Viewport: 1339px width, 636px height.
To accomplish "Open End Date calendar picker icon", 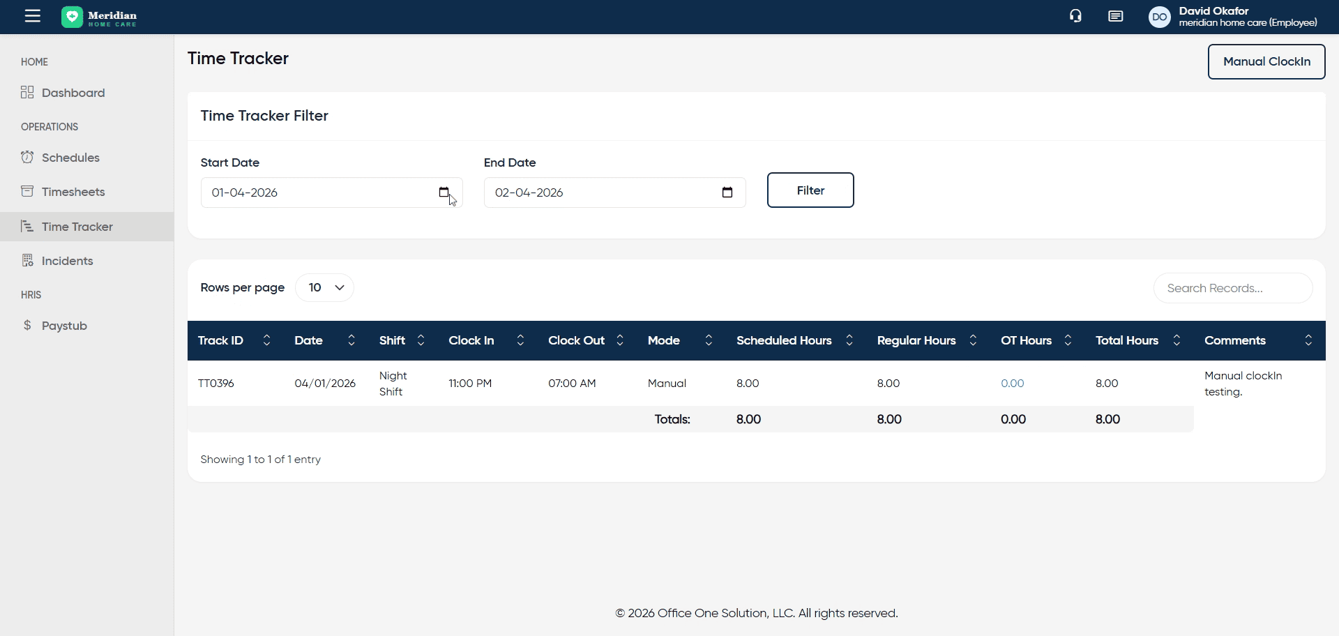I will point(727,192).
